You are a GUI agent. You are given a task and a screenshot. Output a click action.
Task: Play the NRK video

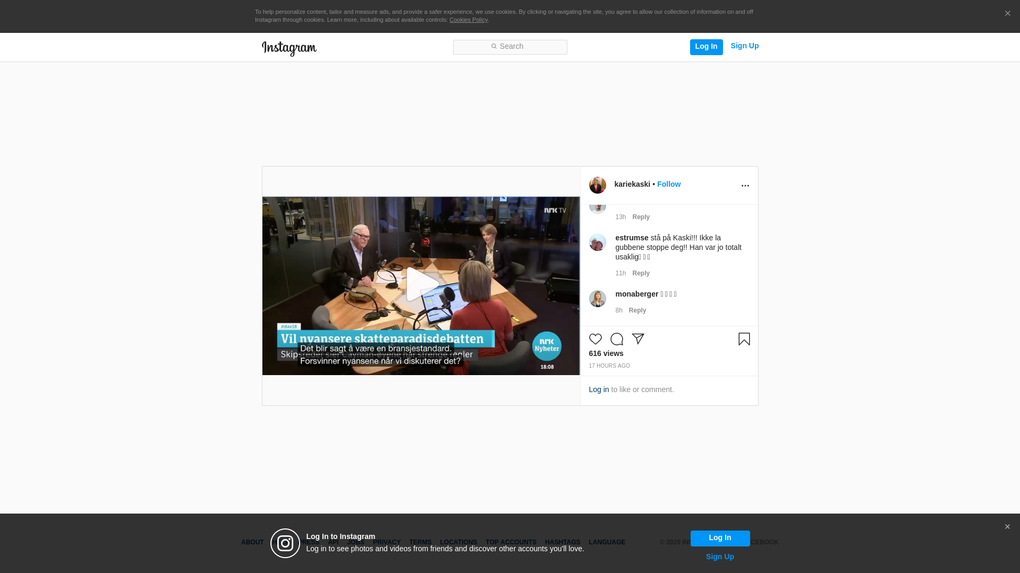[421, 285]
